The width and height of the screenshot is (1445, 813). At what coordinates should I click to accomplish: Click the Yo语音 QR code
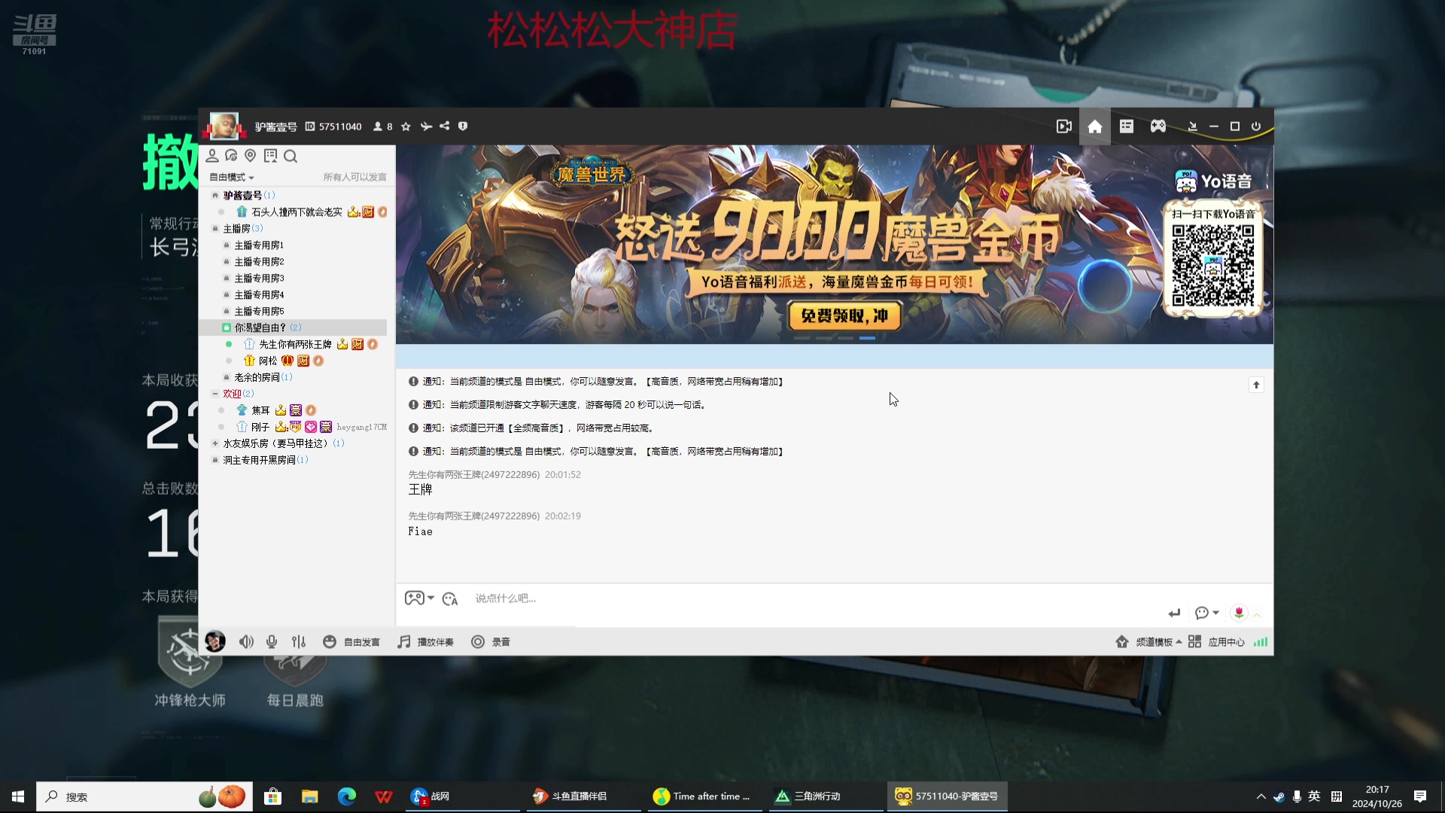click(x=1213, y=266)
